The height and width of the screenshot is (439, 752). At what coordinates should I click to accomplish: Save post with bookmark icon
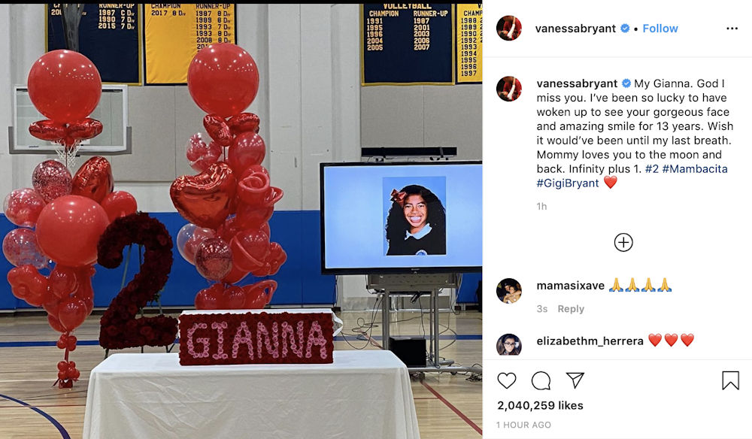[730, 380]
